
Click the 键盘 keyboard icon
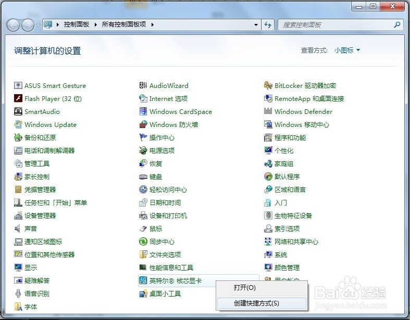(143, 176)
